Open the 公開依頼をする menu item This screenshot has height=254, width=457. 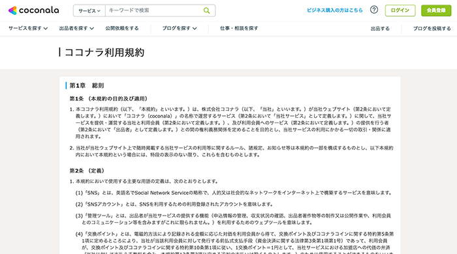[x=122, y=28]
